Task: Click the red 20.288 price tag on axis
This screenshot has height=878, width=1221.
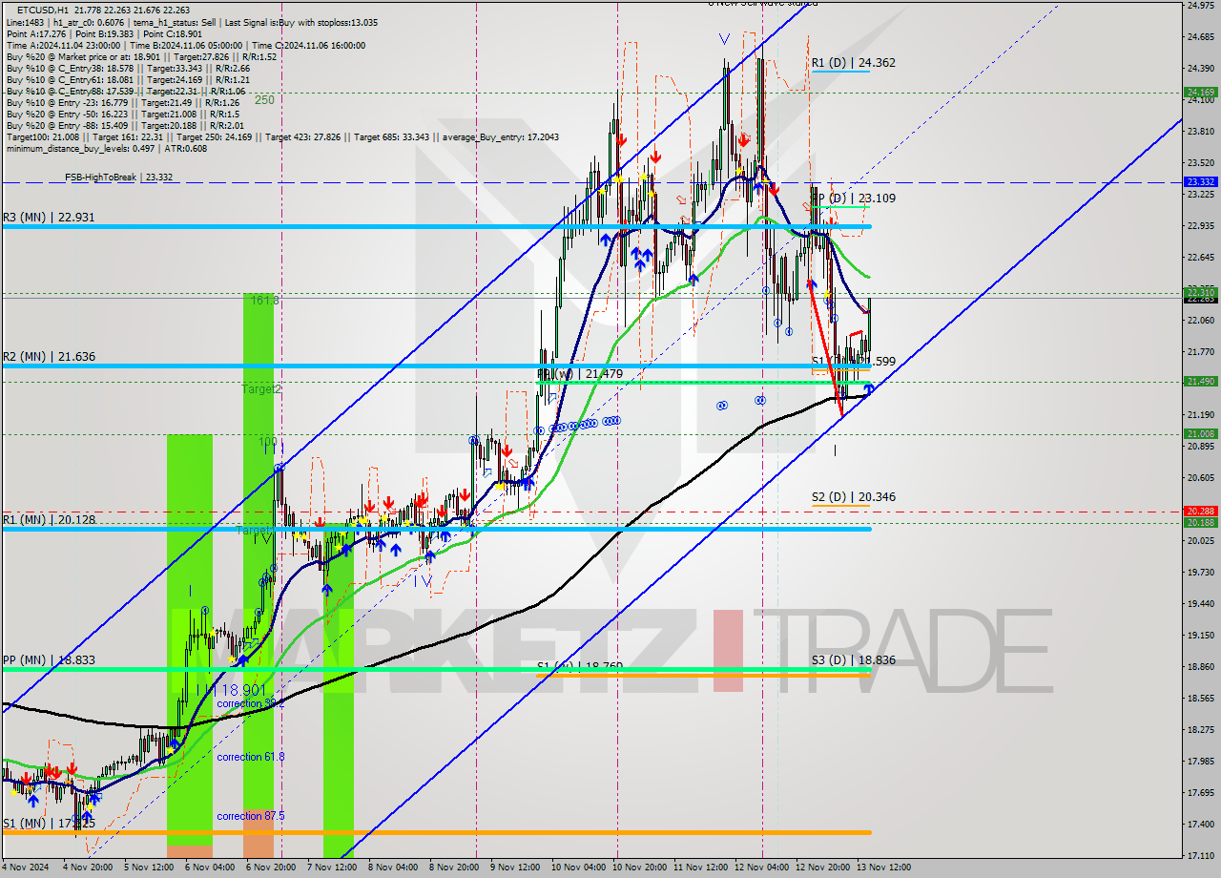Action: pos(1200,512)
